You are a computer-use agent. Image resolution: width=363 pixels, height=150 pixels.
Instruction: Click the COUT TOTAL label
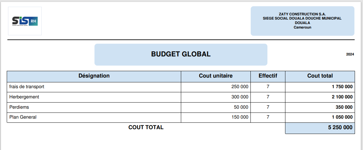146,127
